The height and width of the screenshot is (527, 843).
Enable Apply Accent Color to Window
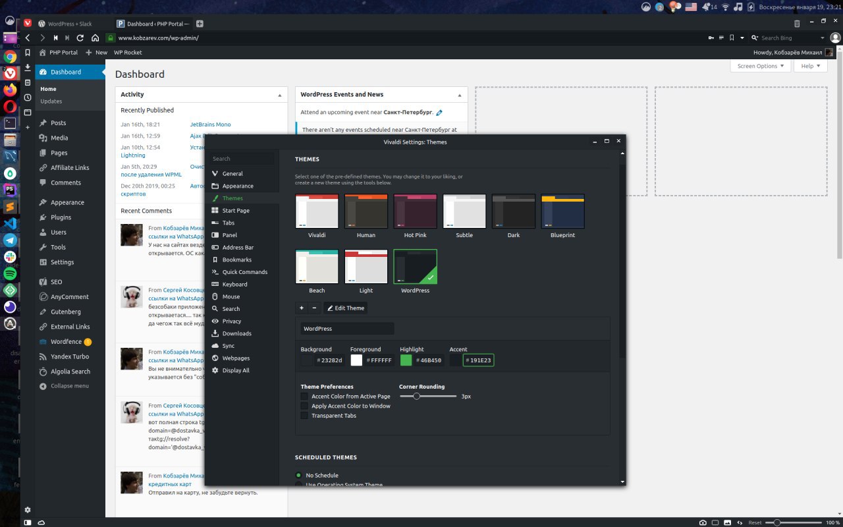pyautogui.click(x=304, y=406)
